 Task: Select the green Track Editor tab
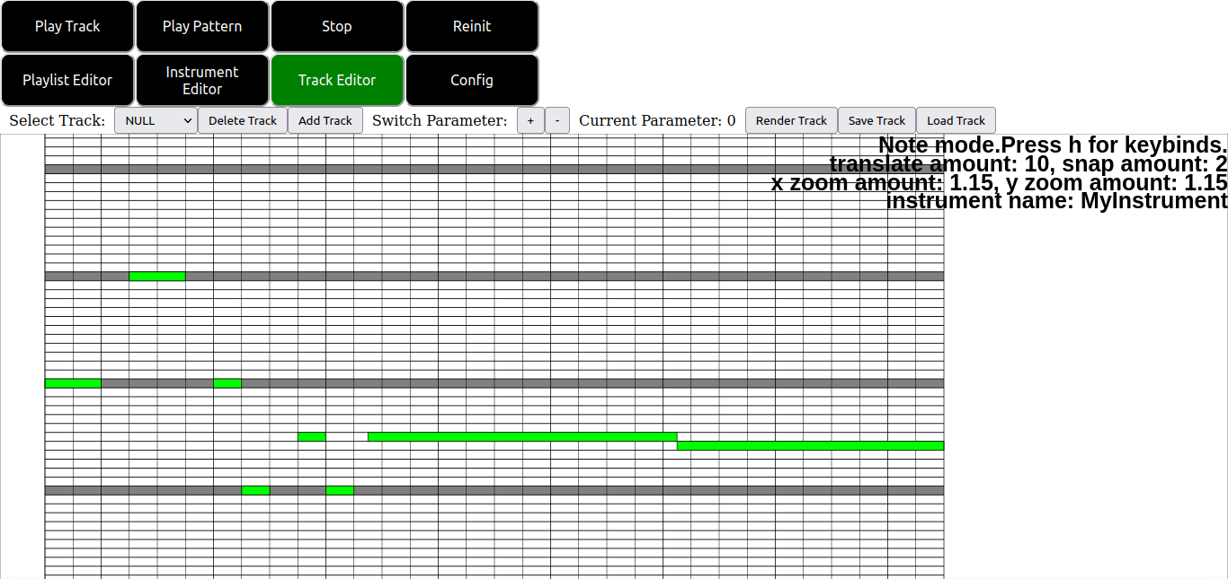point(337,80)
